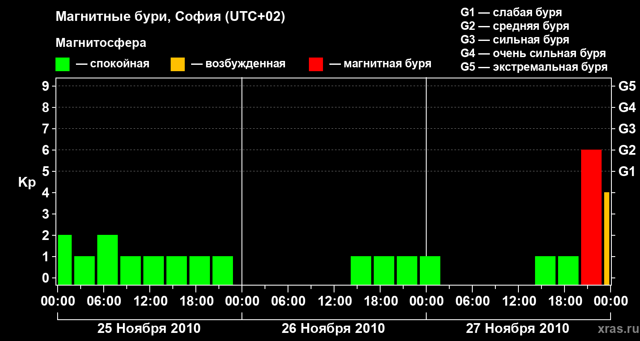
Task: Select the 'G1 — слабая буря' legend line
Action: pos(511,12)
